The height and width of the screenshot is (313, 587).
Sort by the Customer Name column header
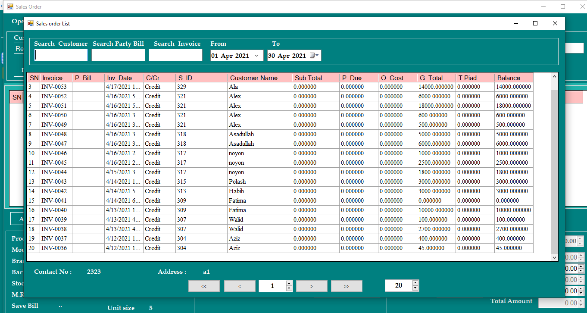point(259,78)
